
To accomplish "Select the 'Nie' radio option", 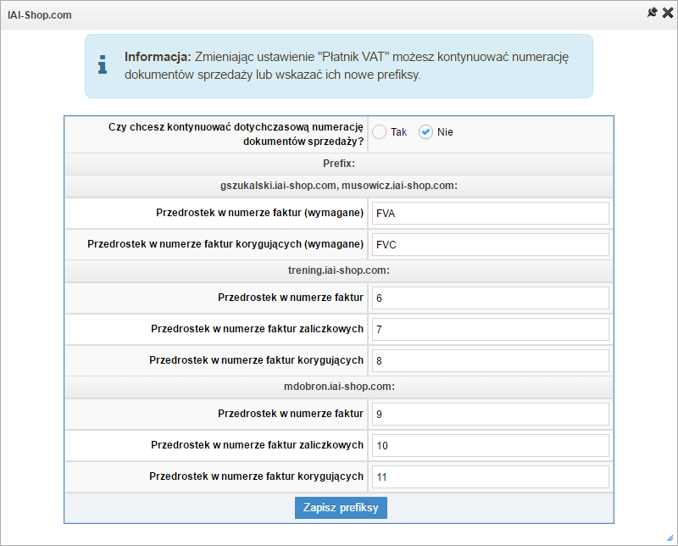I will pos(426,131).
